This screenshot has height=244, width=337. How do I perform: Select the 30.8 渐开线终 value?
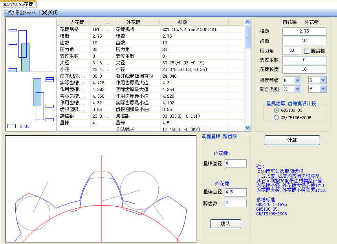pyautogui.click(x=102, y=76)
